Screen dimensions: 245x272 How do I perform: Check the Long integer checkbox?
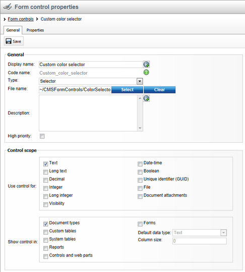45,196
